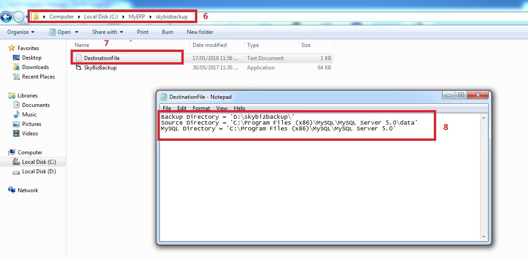Select the SkyBizBackup application icon
This screenshot has width=528, height=259.
click(x=79, y=68)
